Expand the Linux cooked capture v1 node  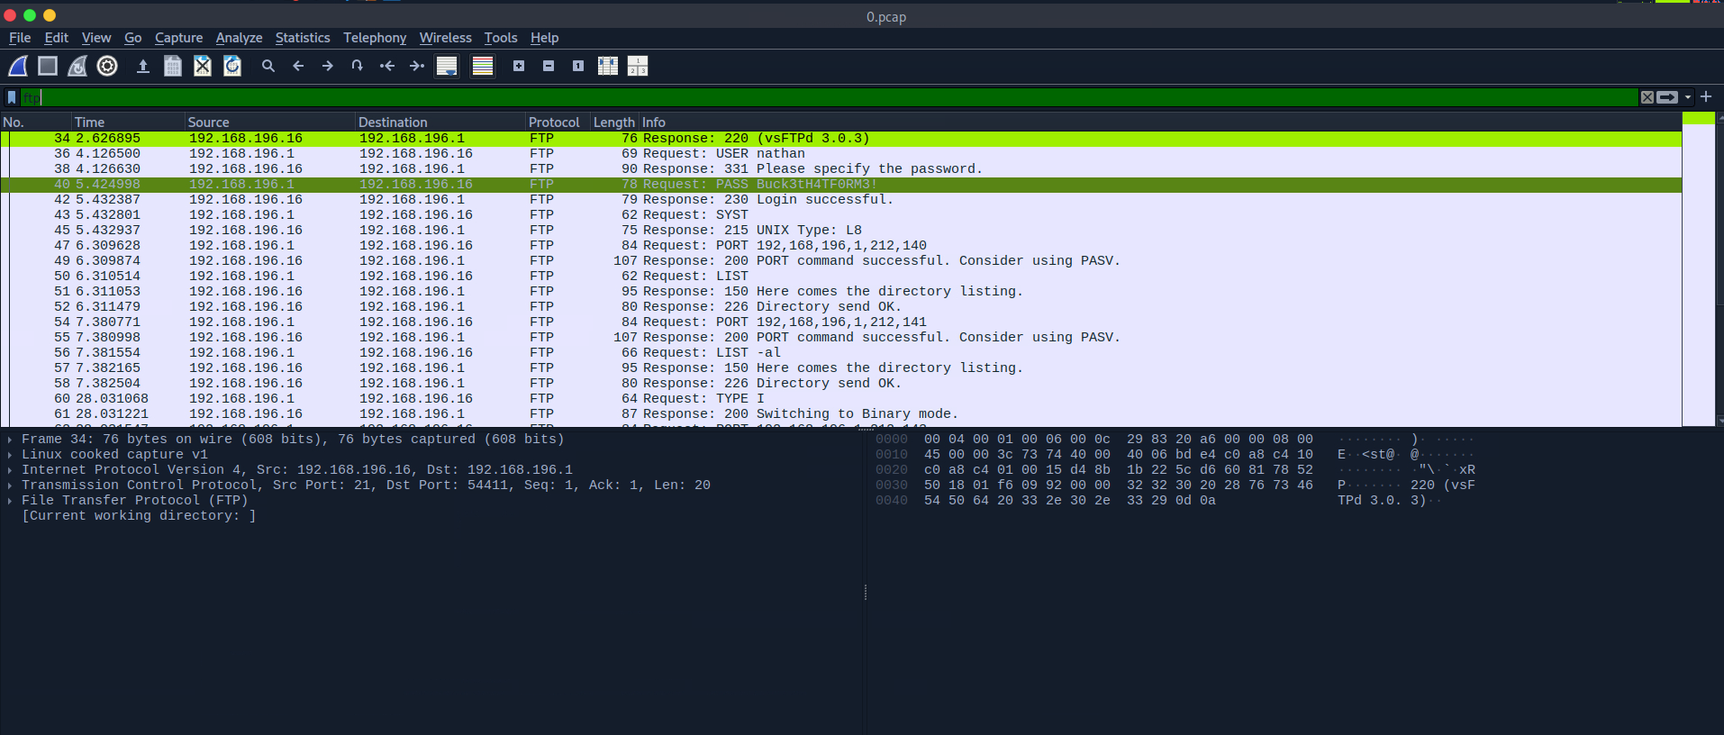tap(10, 455)
